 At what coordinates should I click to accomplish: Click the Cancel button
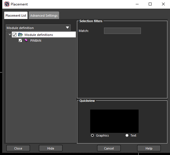[x=109, y=148]
